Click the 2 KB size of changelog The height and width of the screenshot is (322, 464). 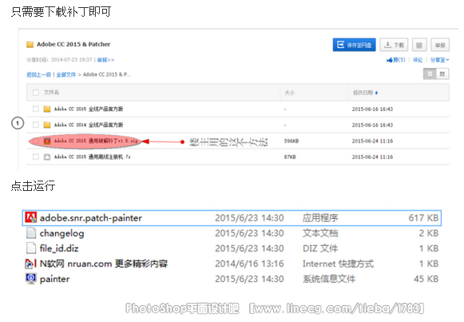429,233
